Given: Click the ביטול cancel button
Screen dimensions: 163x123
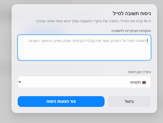Looking at the screenshot, I should (129, 102).
